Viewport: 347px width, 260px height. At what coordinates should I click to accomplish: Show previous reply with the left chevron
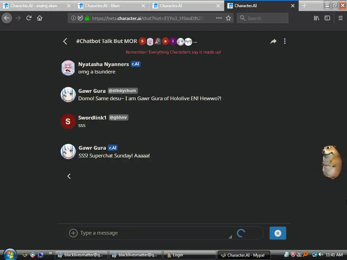click(x=69, y=176)
